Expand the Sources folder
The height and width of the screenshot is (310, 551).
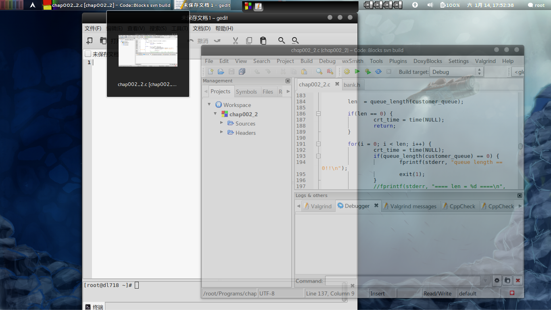[221, 122]
